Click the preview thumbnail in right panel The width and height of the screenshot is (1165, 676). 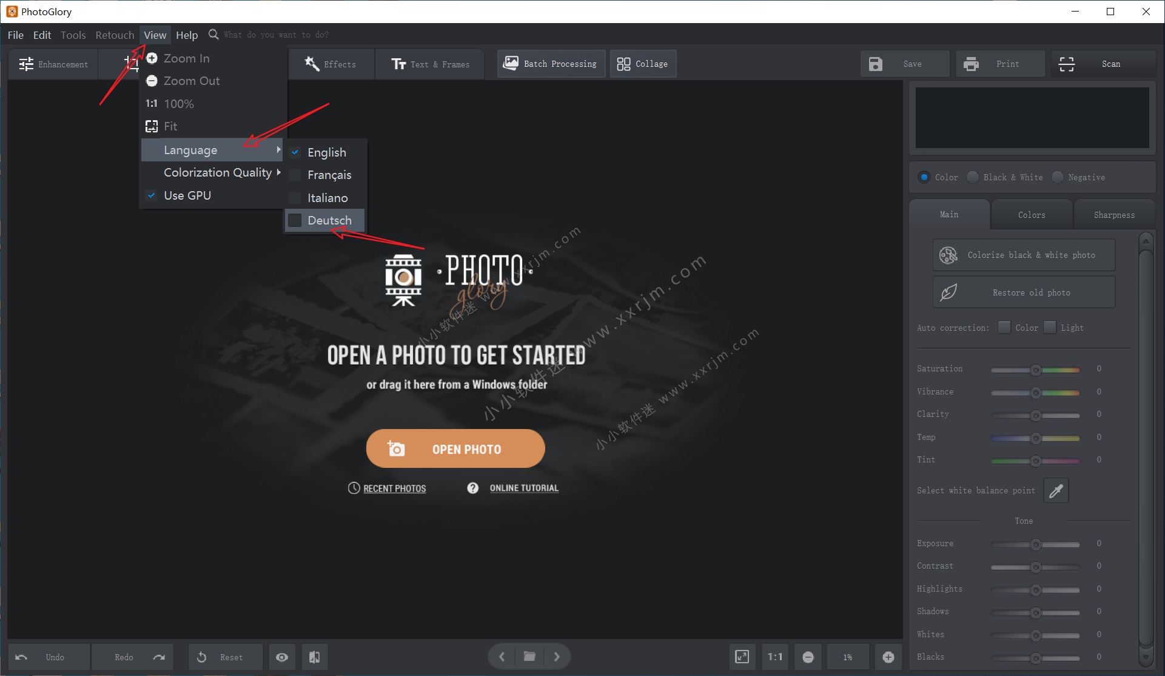click(x=1032, y=118)
